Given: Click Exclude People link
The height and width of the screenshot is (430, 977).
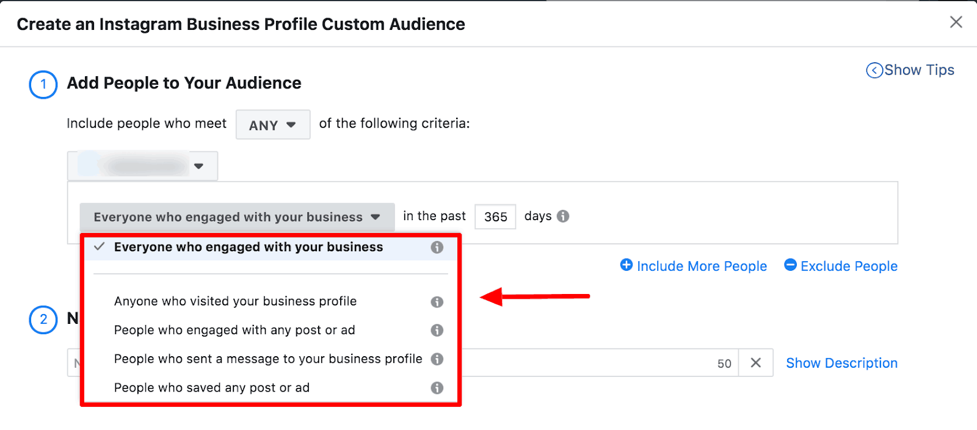Looking at the screenshot, I should coord(841,266).
